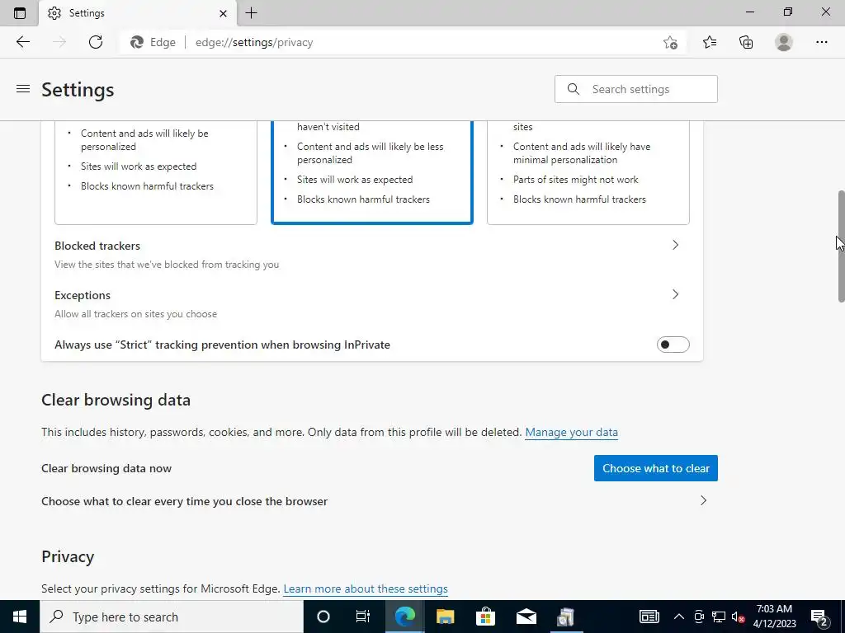Click the Privacy section heading

pyautogui.click(x=68, y=556)
